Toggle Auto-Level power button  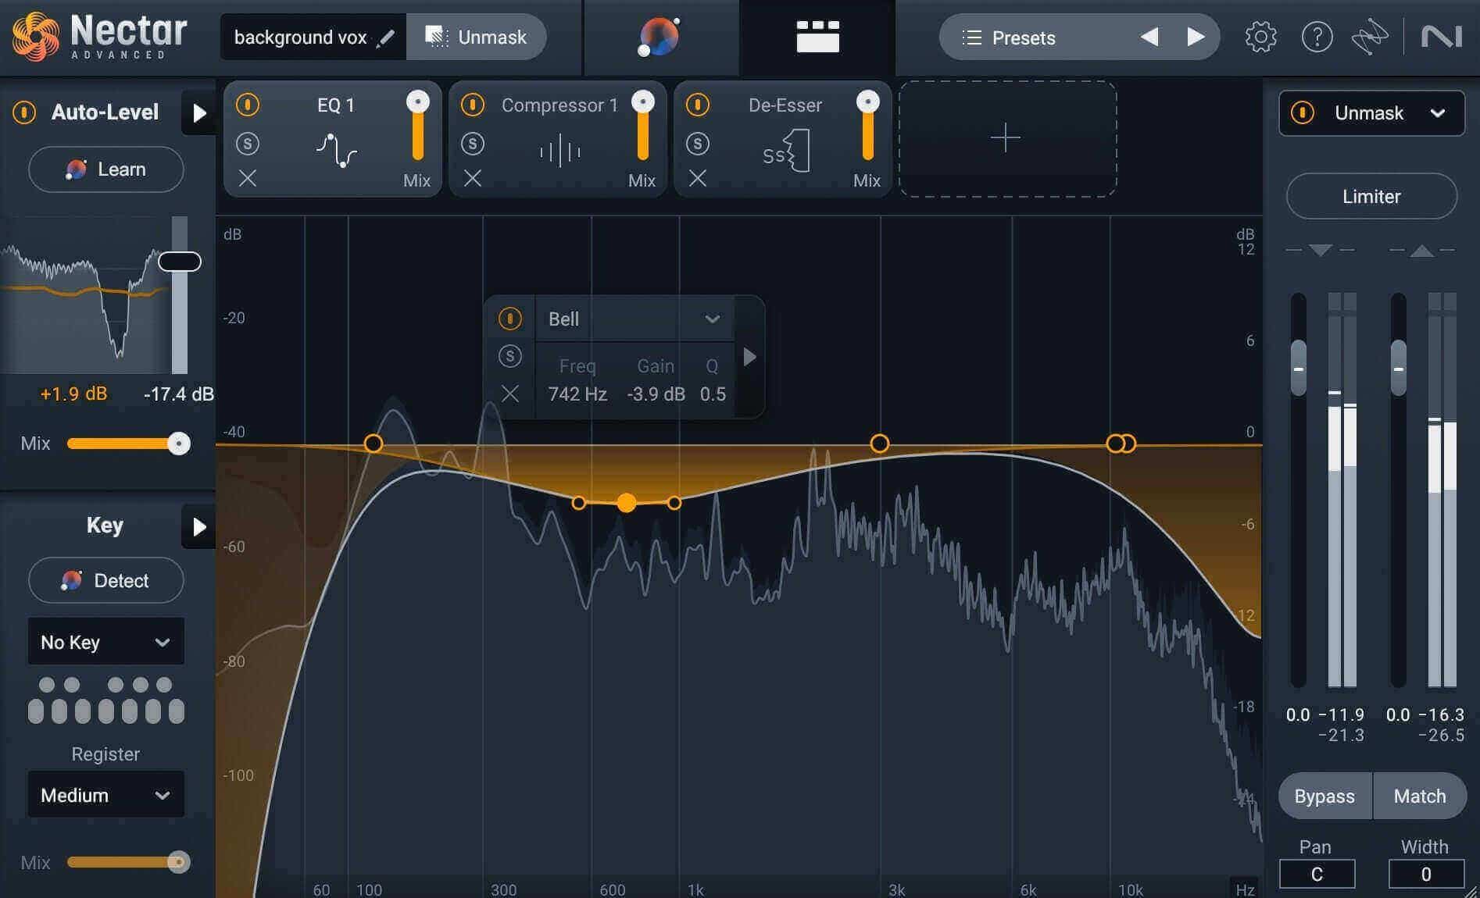coord(24,112)
